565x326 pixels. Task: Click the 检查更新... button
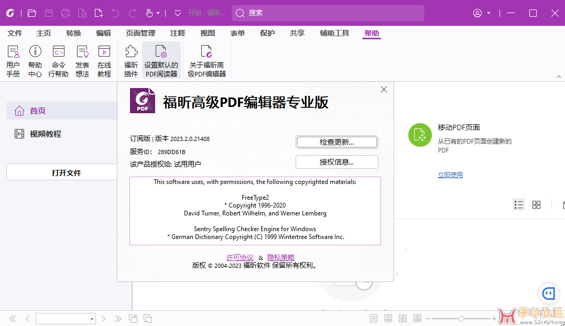point(337,142)
